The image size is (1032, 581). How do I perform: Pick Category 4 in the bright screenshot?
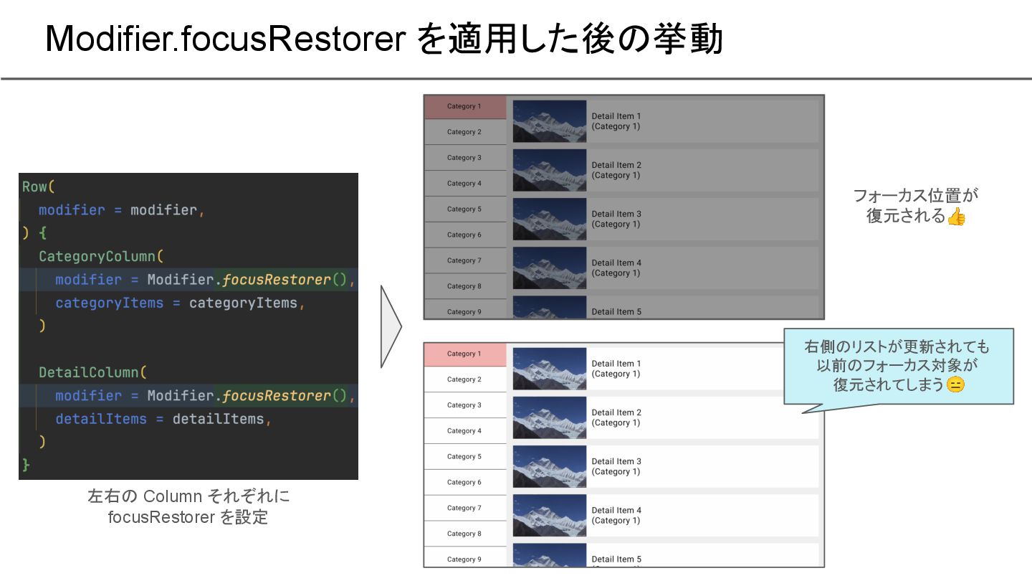pyautogui.click(x=465, y=431)
